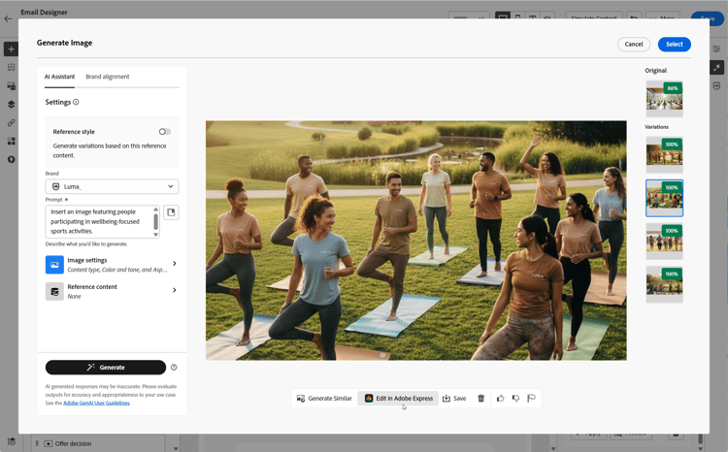Click the thumbs down feedback icon
728x452 pixels.
click(515, 399)
